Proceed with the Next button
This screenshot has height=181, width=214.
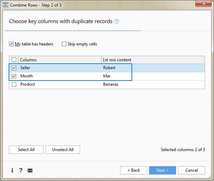pyautogui.click(x=163, y=170)
